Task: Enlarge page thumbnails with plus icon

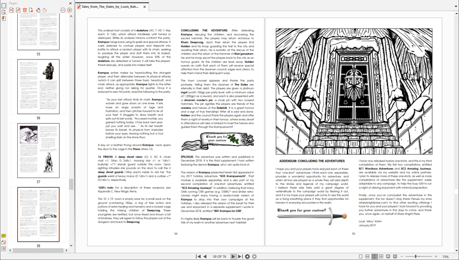Action: tap(69, 10)
